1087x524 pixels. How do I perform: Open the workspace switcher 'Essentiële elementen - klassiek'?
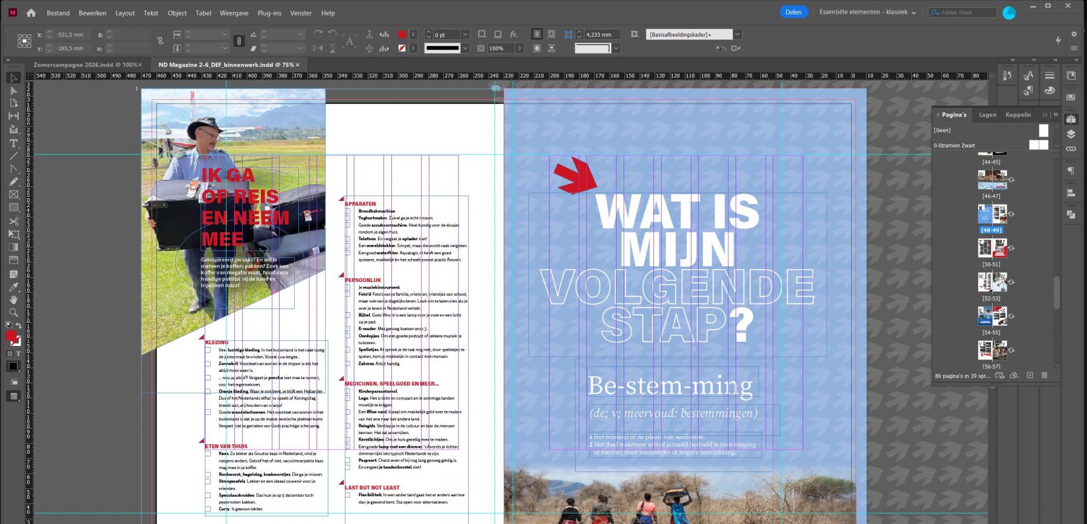point(867,12)
